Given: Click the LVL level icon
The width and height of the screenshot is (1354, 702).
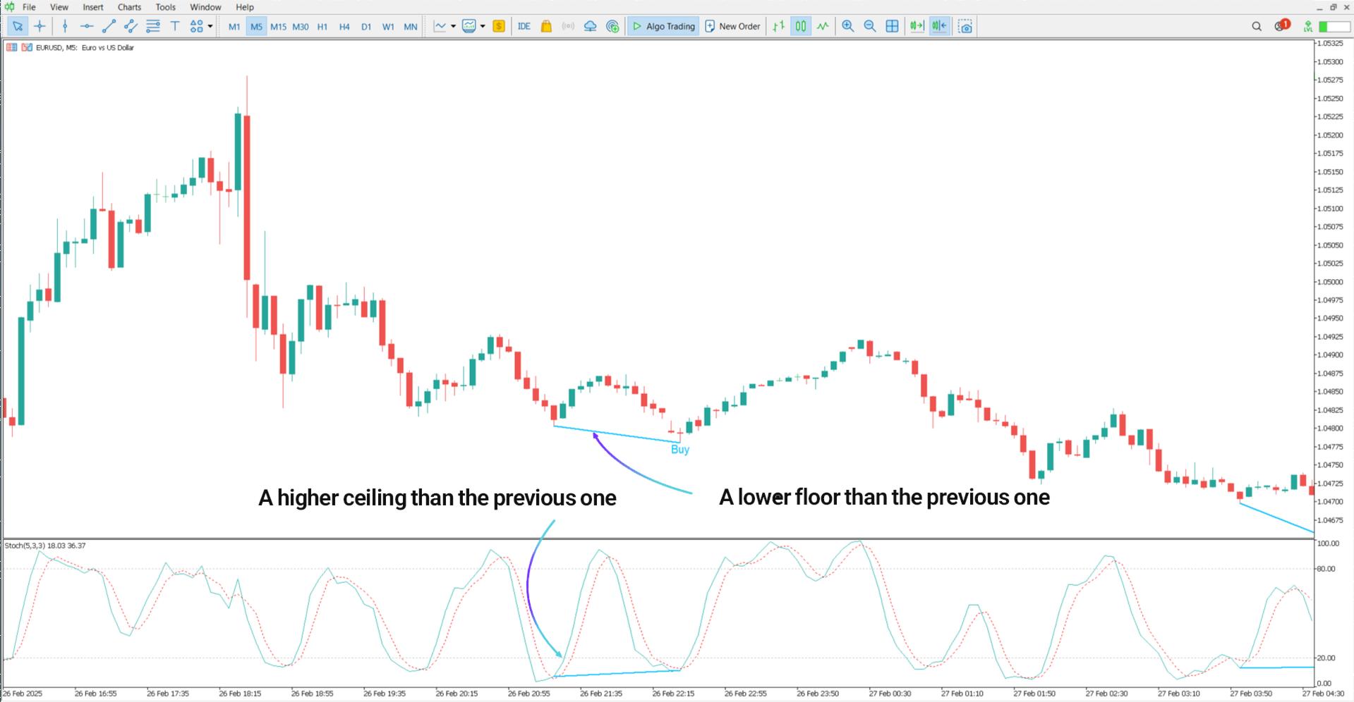Looking at the screenshot, I should coord(1307,26).
